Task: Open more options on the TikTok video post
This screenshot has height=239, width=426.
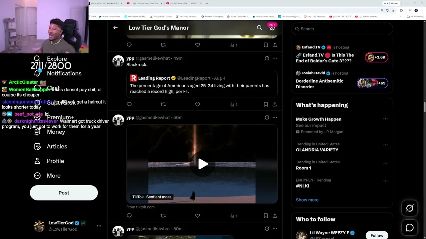Action: point(275,117)
